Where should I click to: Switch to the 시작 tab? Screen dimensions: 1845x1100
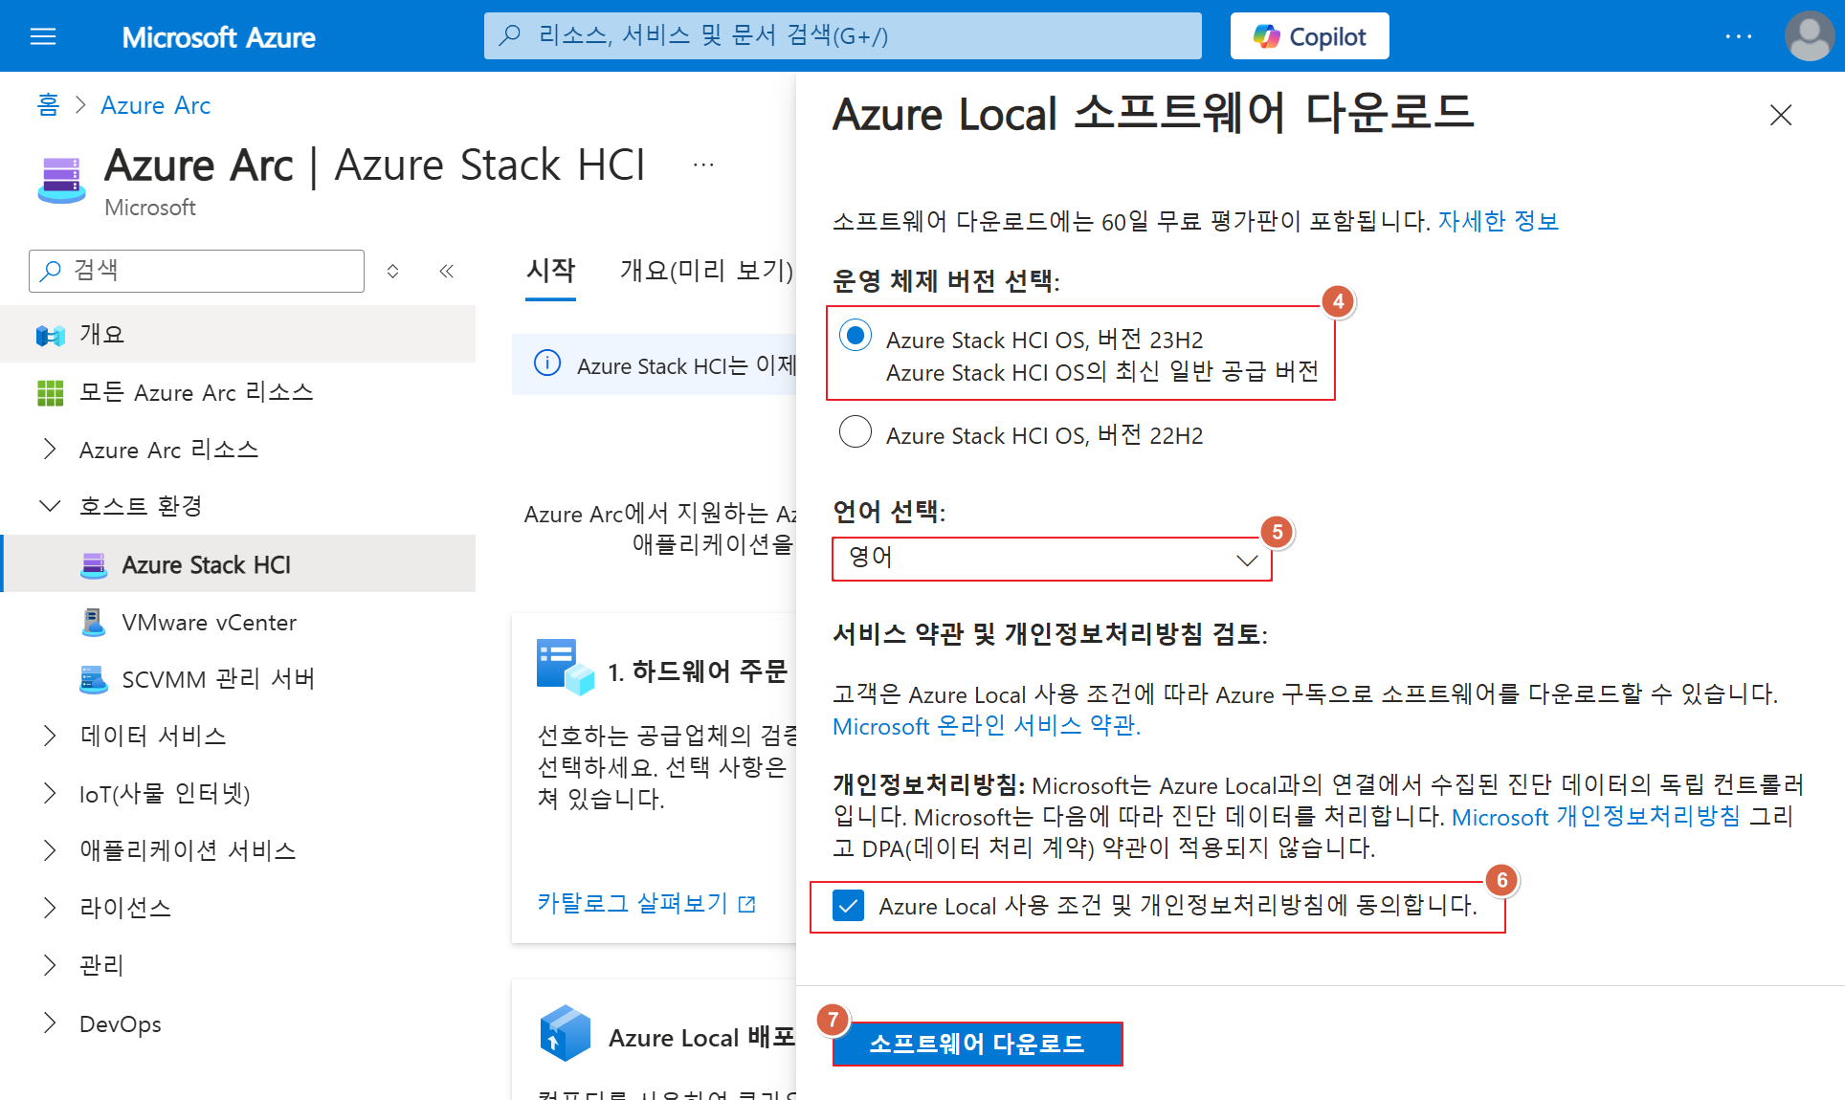(x=550, y=271)
